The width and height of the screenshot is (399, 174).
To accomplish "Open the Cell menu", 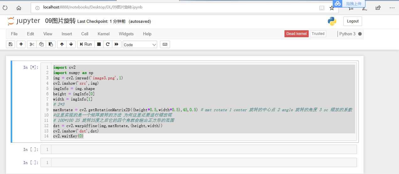I will point(85,34).
